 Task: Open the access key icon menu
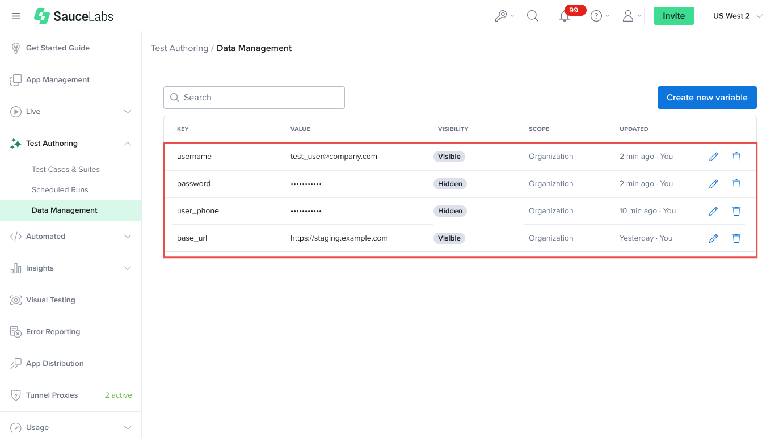[x=500, y=16]
